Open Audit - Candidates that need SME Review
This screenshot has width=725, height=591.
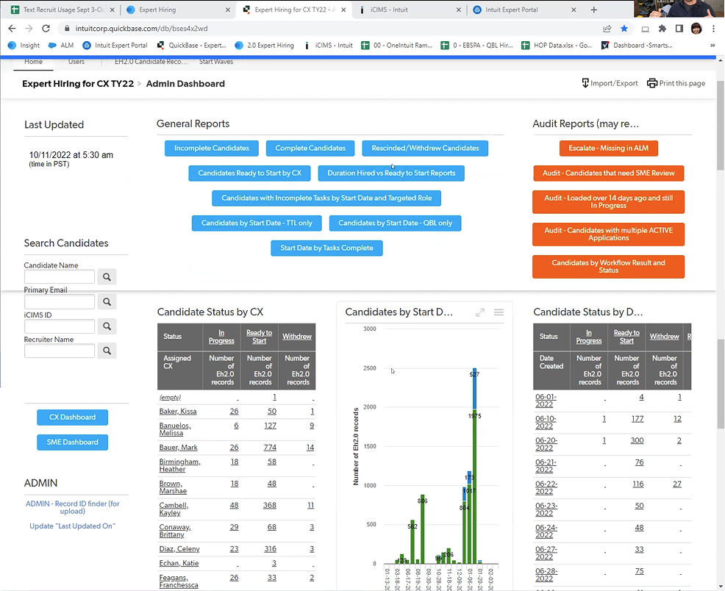pyautogui.click(x=609, y=173)
